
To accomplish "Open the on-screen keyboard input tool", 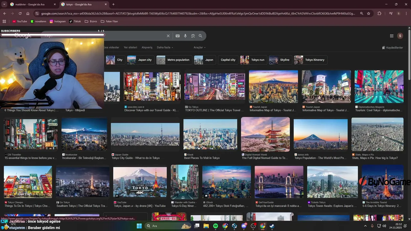I will pos(178,36).
